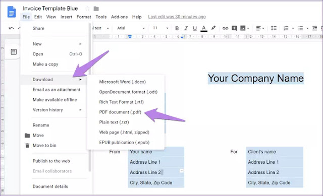The image size is (323, 196).
Task: Open the File menu
Action: click(26, 17)
